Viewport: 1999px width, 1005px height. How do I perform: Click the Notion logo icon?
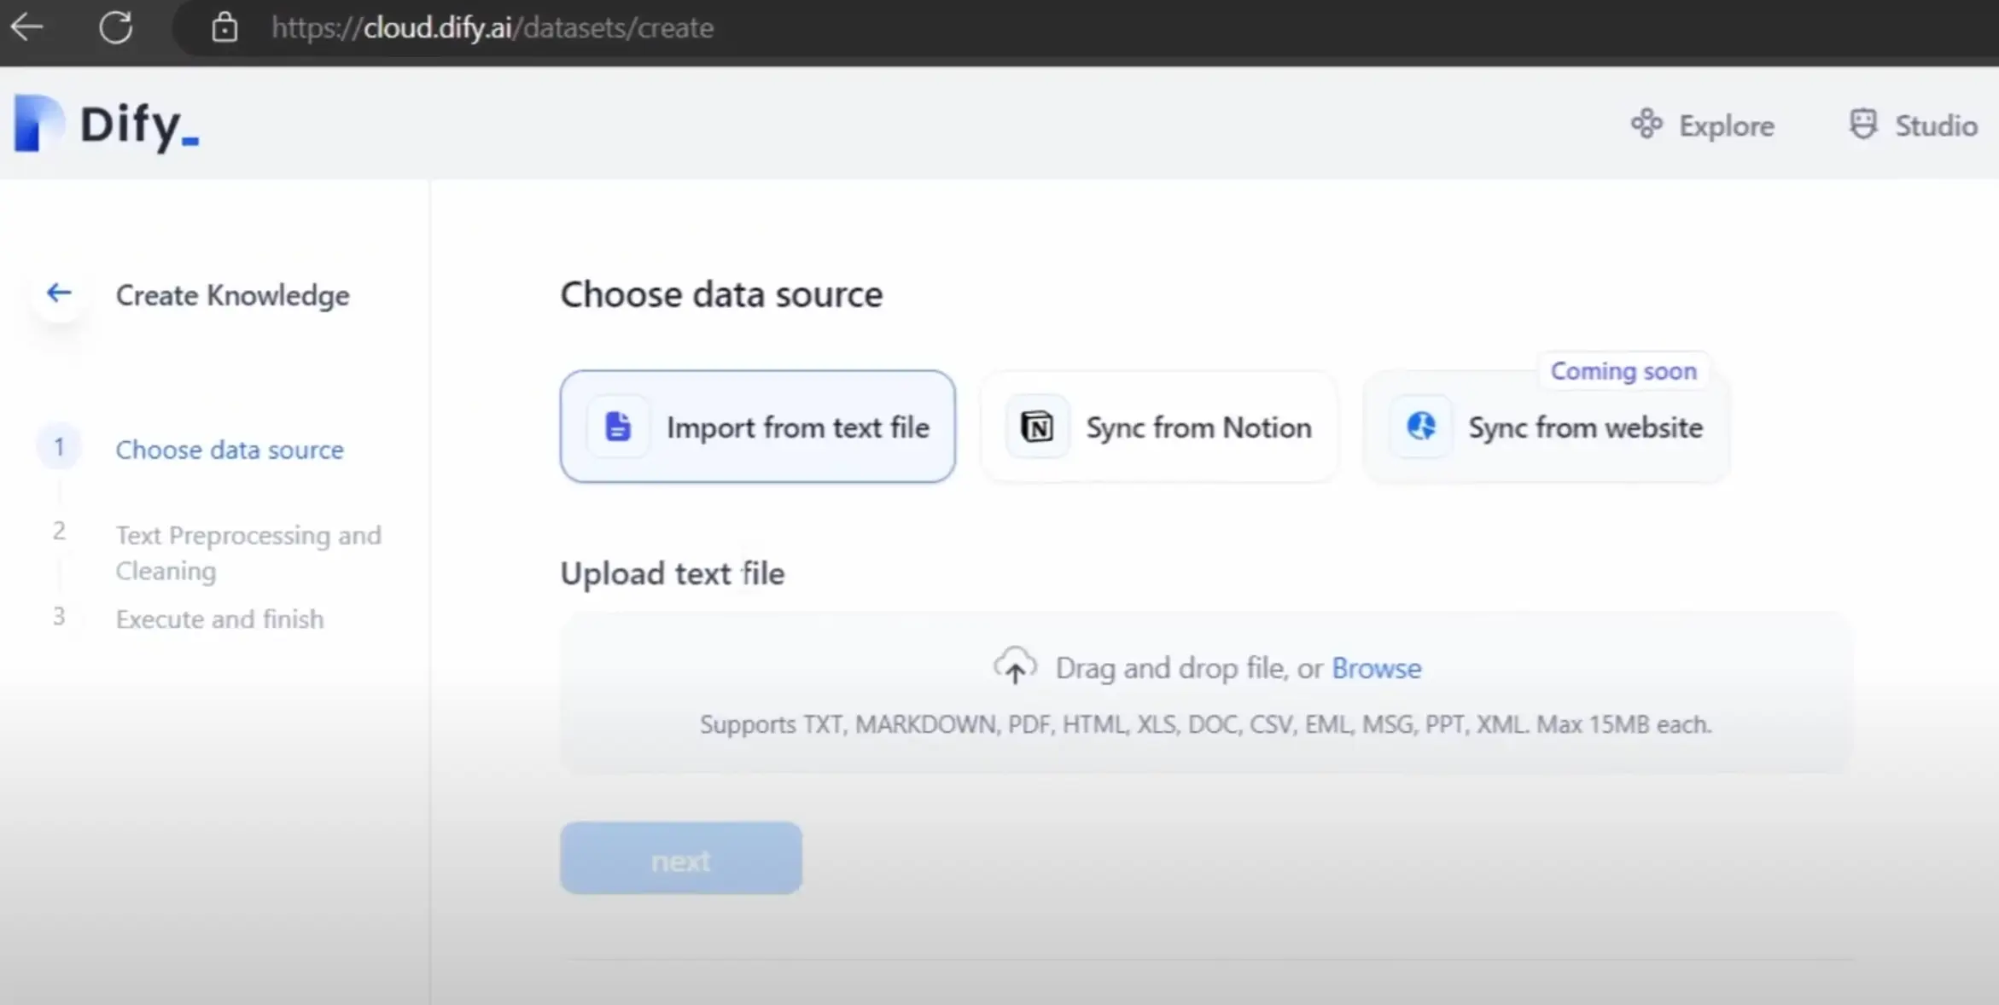pos(1037,427)
